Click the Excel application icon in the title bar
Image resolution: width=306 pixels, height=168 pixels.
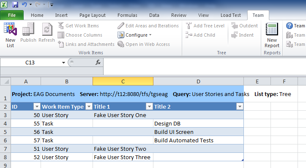coord(4,4)
